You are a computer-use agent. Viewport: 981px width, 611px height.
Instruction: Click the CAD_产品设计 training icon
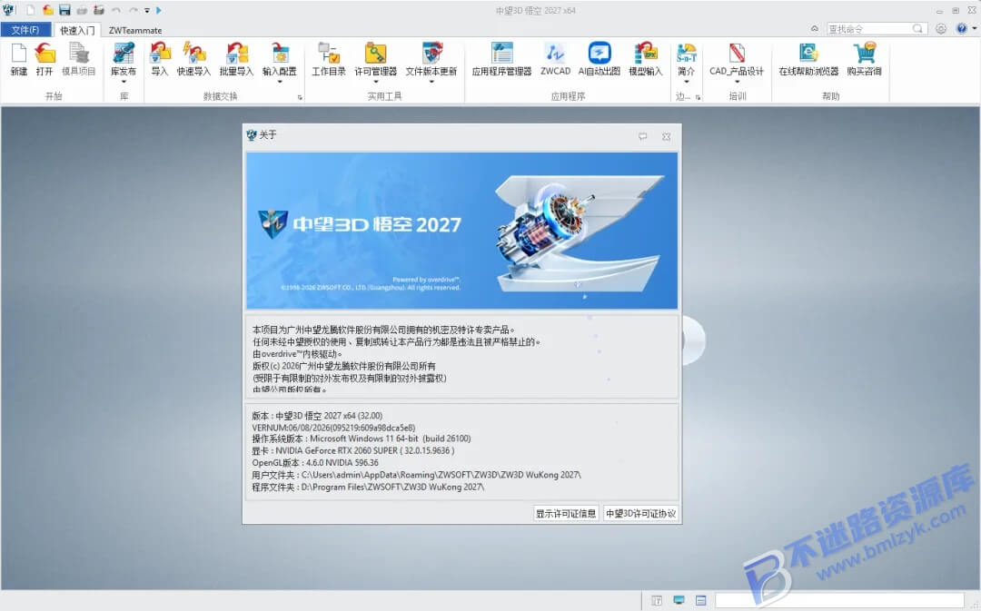coord(737,54)
